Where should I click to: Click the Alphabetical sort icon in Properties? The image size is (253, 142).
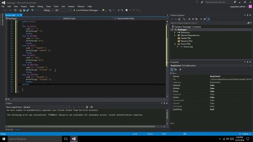click(x=176, y=69)
